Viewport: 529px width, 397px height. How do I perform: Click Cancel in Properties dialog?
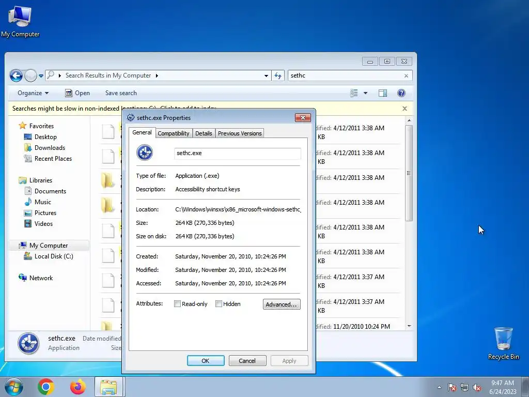[247, 360]
